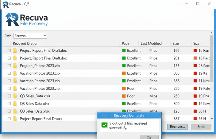
Task: Confirm dialog with OK button
Action: (x=149, y=137)
